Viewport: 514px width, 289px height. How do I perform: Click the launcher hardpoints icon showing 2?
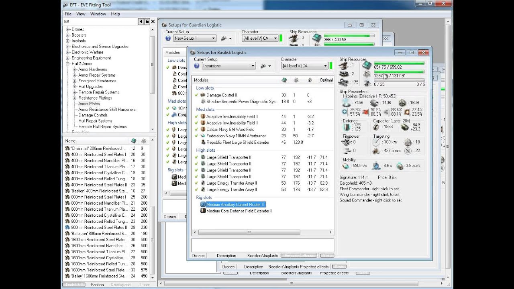coord(344,74)
